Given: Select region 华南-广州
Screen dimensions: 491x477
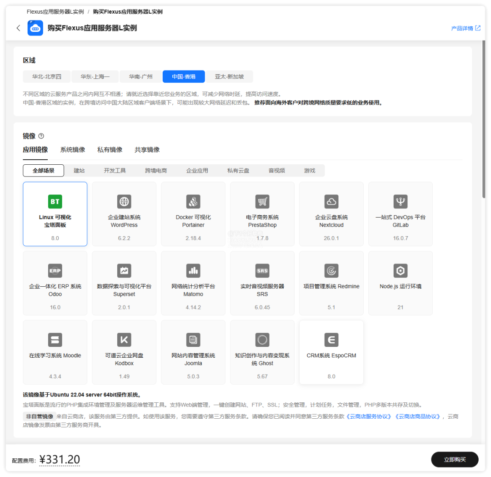Looking at the screenshot, I should tap(140, 76).
